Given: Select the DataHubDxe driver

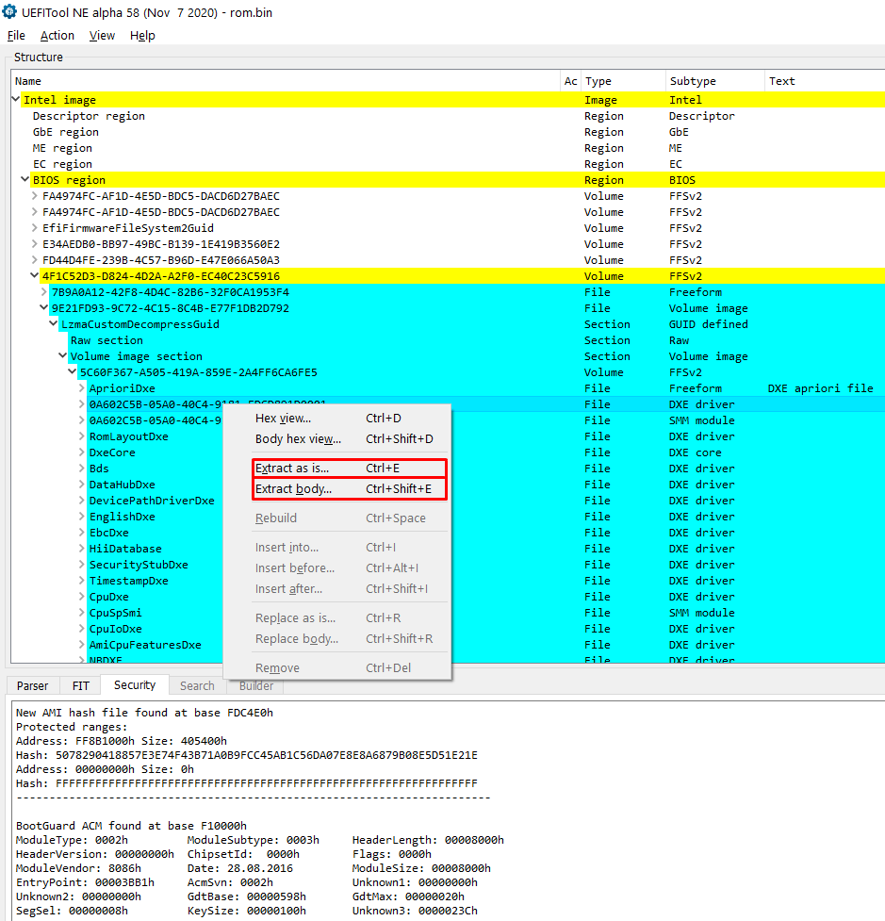Looking at the screenshot, I should pos(123,485).
